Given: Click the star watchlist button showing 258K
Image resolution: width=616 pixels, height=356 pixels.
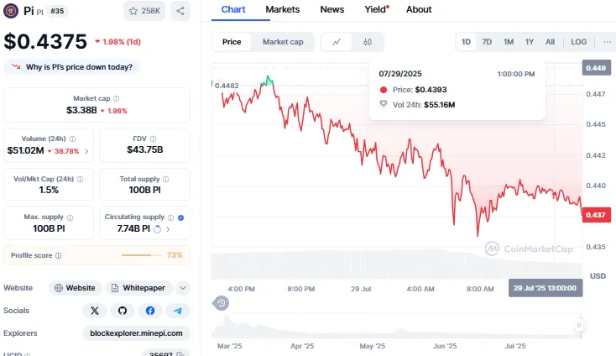Looking at the screenshot, I should click(145, 11).
